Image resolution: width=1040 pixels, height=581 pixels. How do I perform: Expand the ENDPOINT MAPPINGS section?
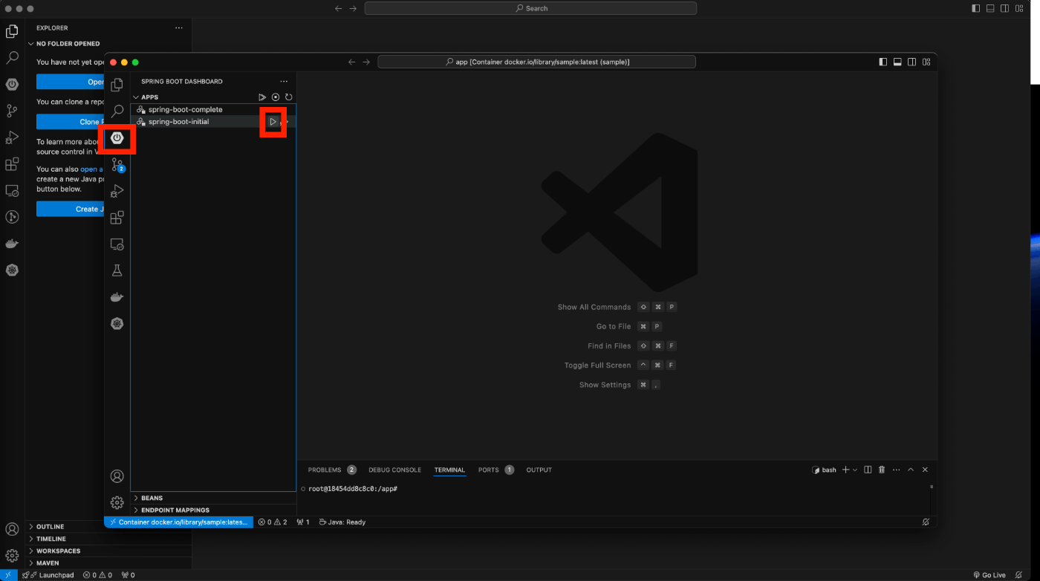136,510
